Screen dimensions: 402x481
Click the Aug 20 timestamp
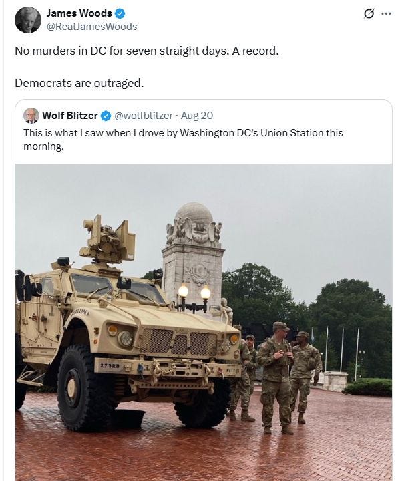(197, 116)
